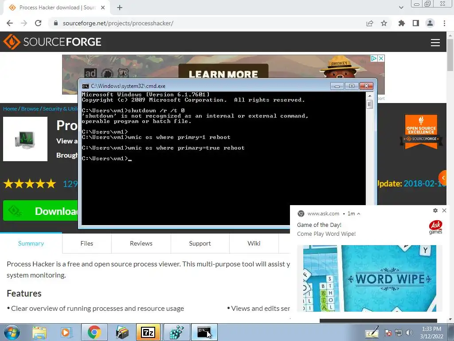Share this page via share icon

coord(370,23)
